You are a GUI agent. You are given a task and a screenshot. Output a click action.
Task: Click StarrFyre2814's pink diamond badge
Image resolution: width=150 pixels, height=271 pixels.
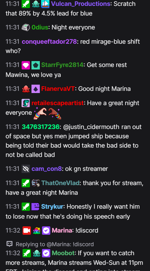click(26, 65)
